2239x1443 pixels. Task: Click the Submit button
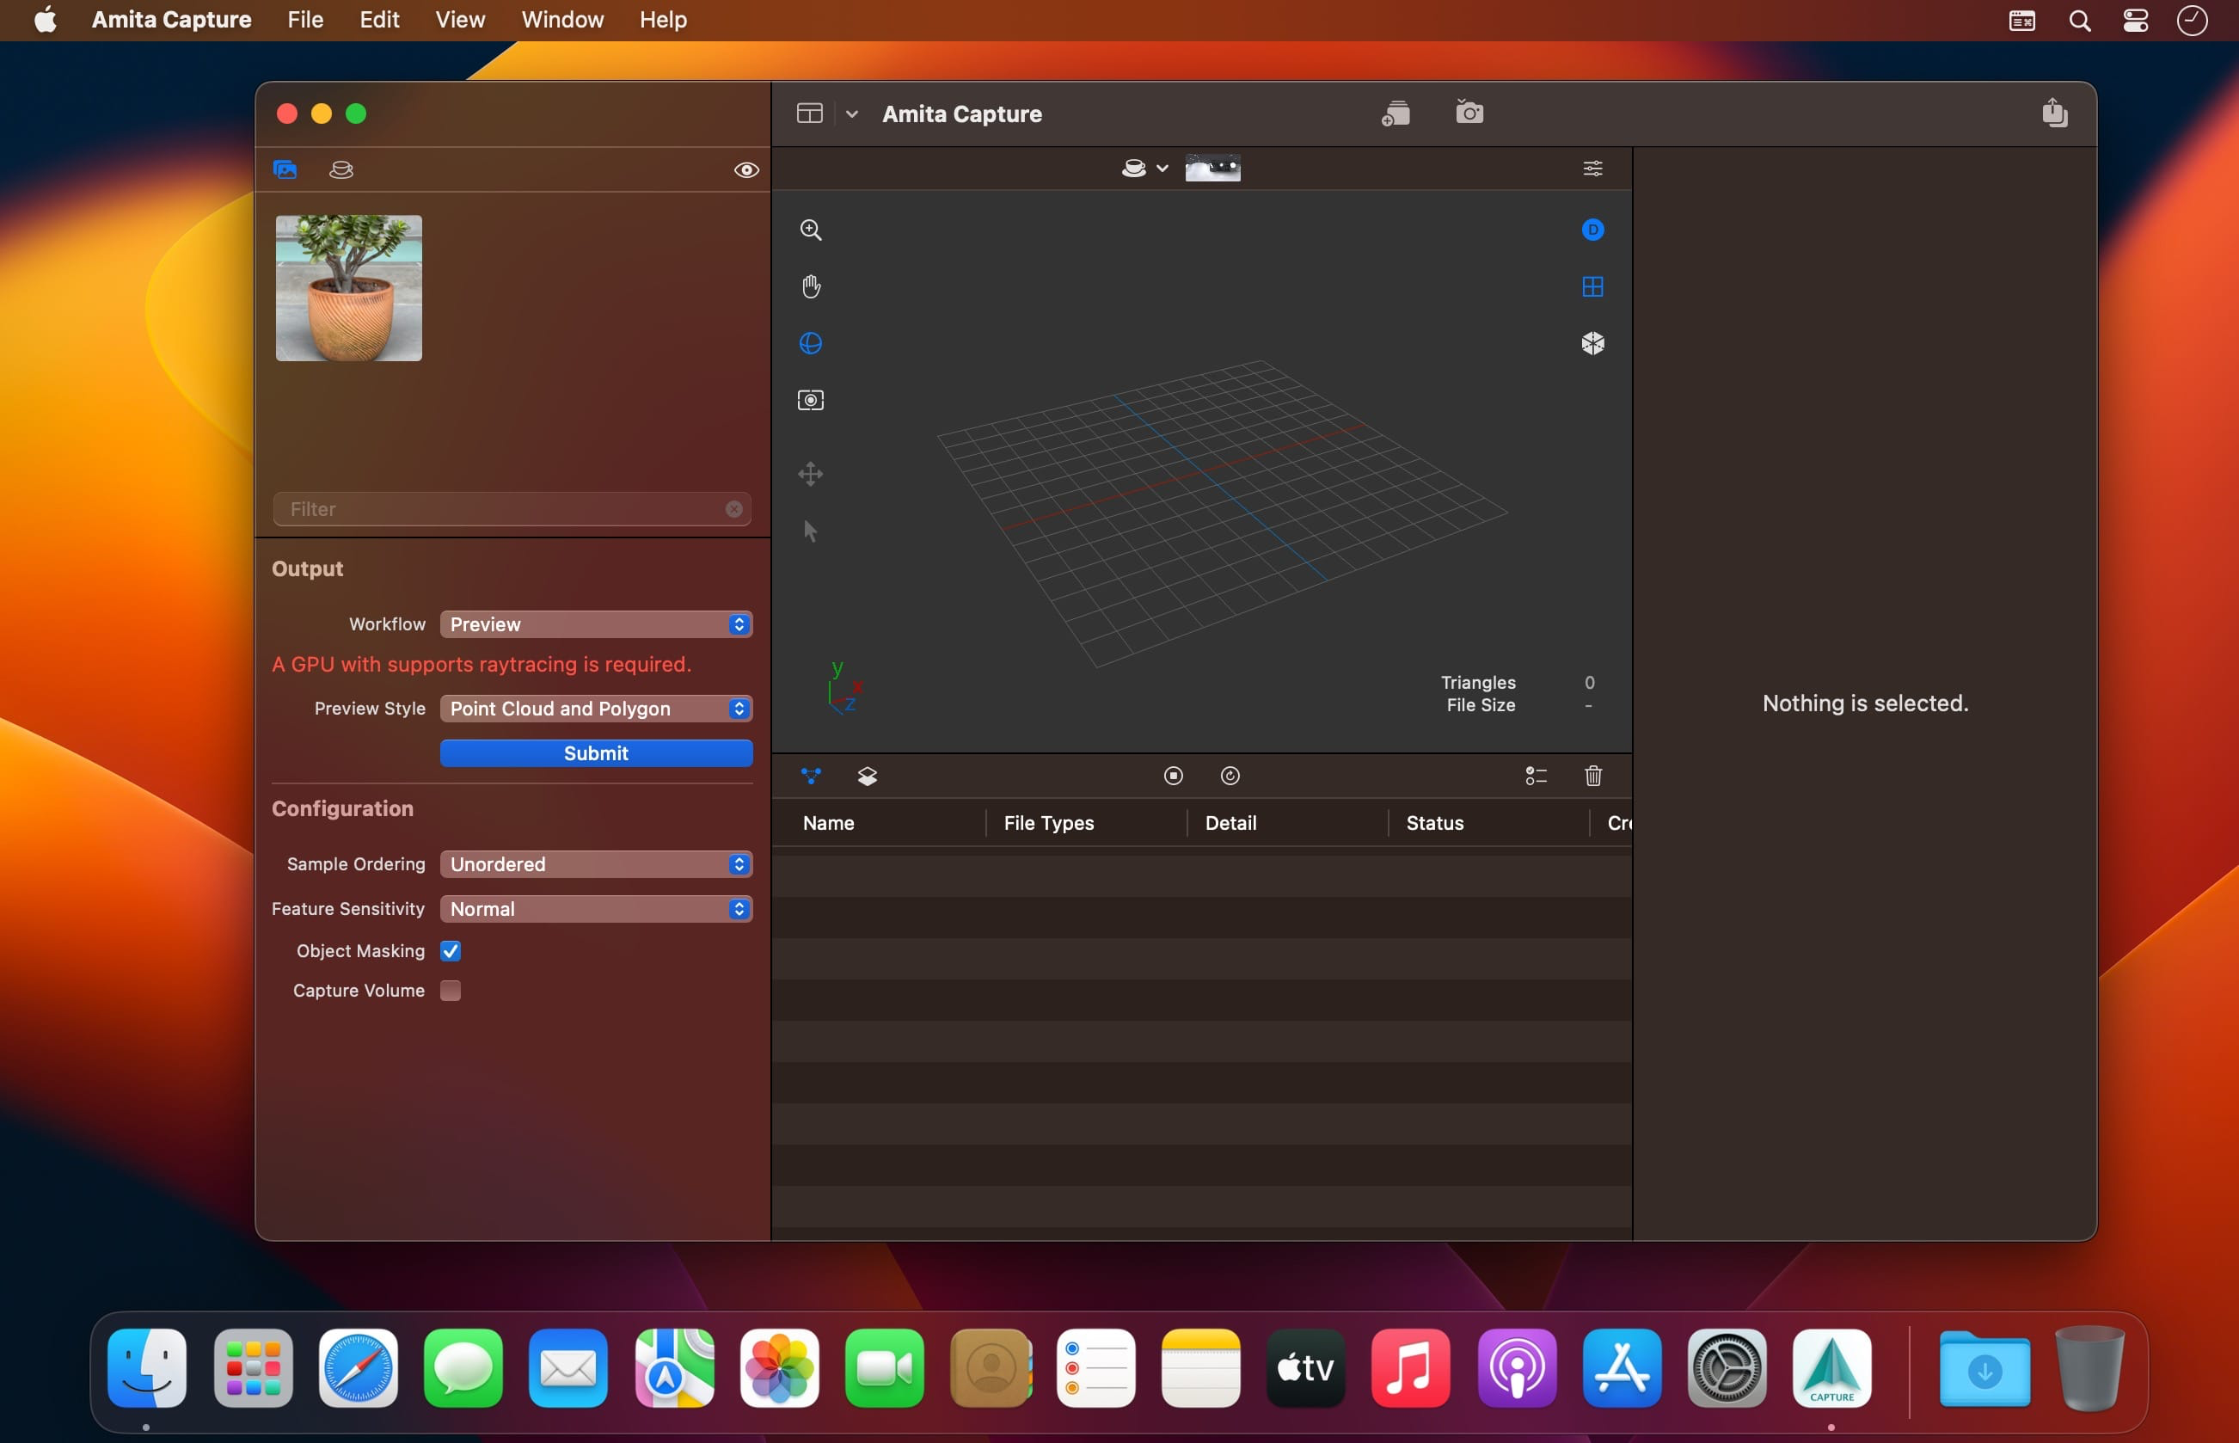tap(596, 752)
